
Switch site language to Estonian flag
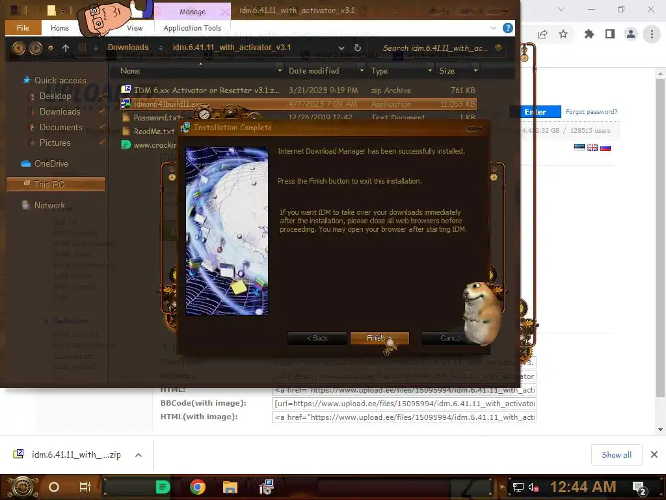(579, 148)
